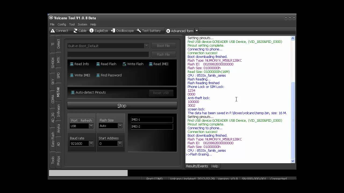This screenshot has height=193, width=344.
Task: Select the SPD side tab
Action: [x=58, y=75]
